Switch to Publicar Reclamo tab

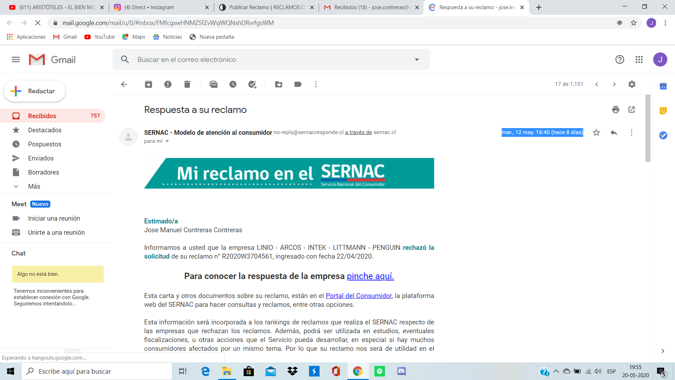[x=266, y=7]
